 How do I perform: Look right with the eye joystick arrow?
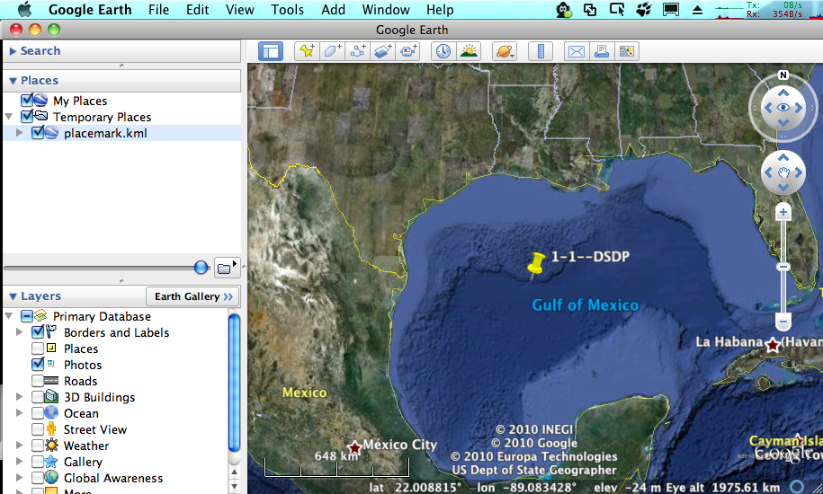pyautogui.click(x=799, y=108)
